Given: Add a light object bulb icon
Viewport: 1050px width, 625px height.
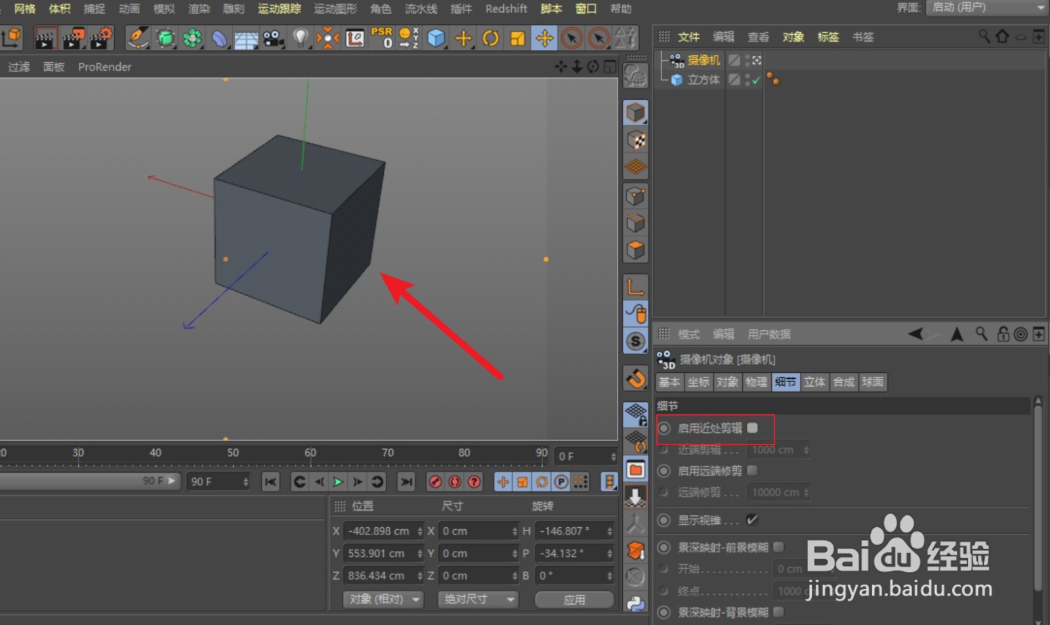Looking at the screenshot, I should tap(300, 38).
